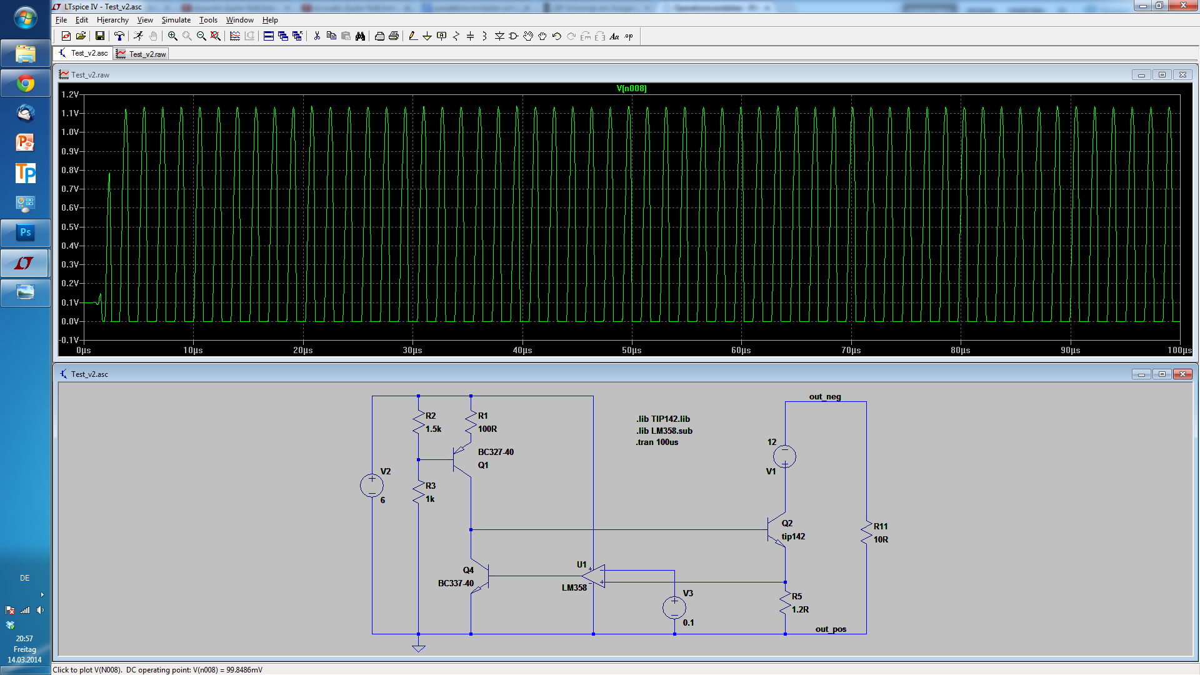Cascade windows using the toolbar icon
Screen dimensions: 1200x675
coord(282,36)
